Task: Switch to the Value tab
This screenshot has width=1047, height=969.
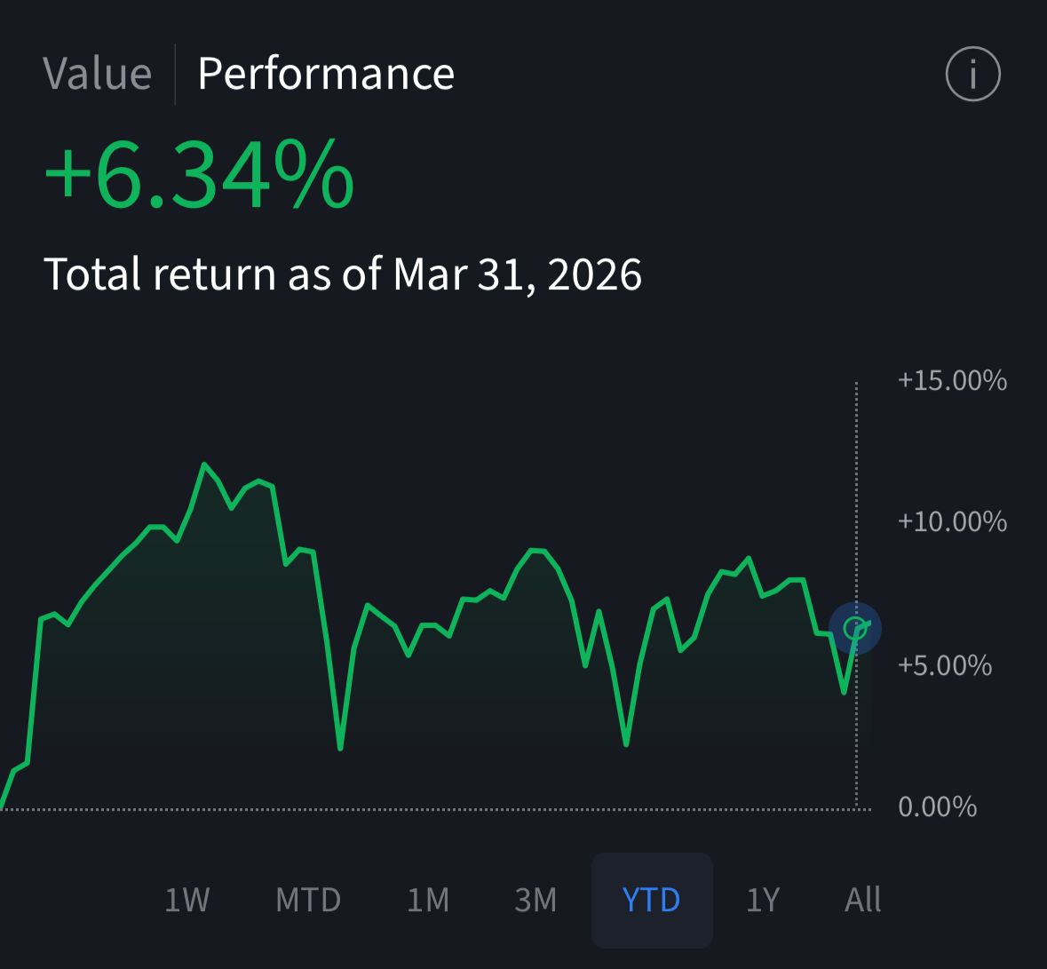Action: click(97, 74)
